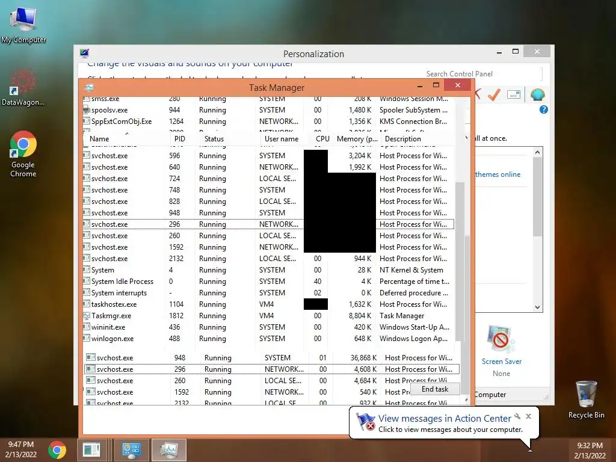Select svchost.exe with PID 748
This screenshot has height=462, width=616.
tap(269, 189)
